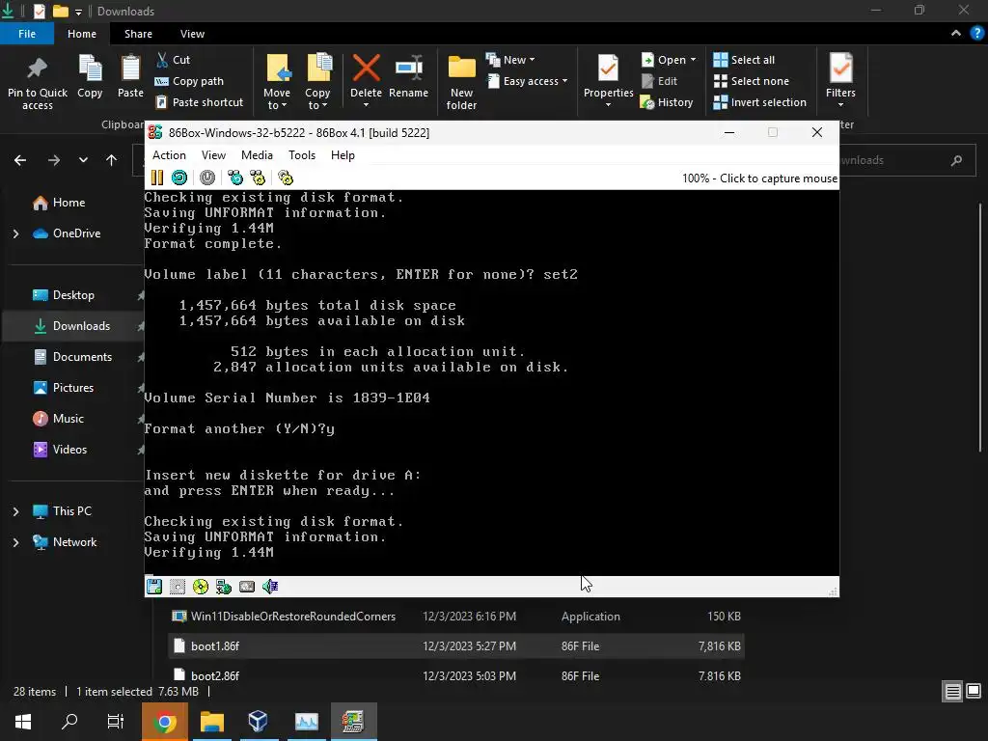Select the boot2.86f file row

(x=456, y=676)
